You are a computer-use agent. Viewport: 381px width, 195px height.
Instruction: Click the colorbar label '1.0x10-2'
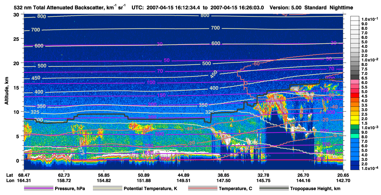pyautogui.click(x=370, y=60)
